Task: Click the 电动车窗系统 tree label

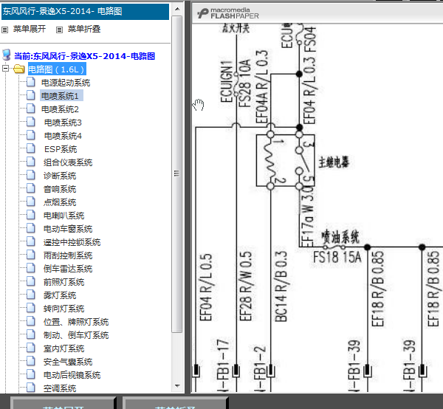Action: pos(68,229)
